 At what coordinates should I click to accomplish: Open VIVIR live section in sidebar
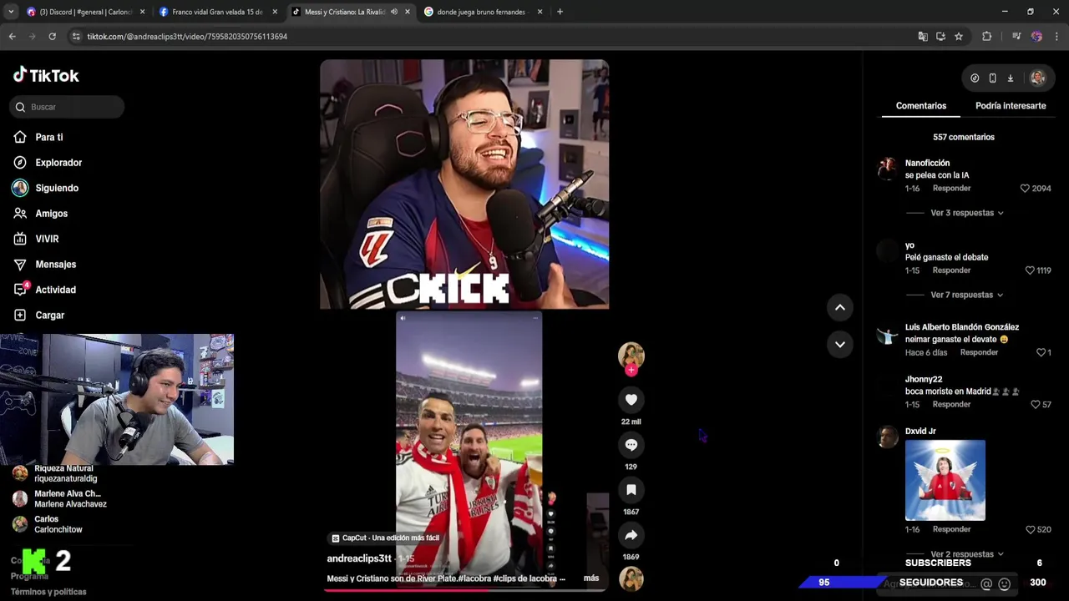pos(47,239)
